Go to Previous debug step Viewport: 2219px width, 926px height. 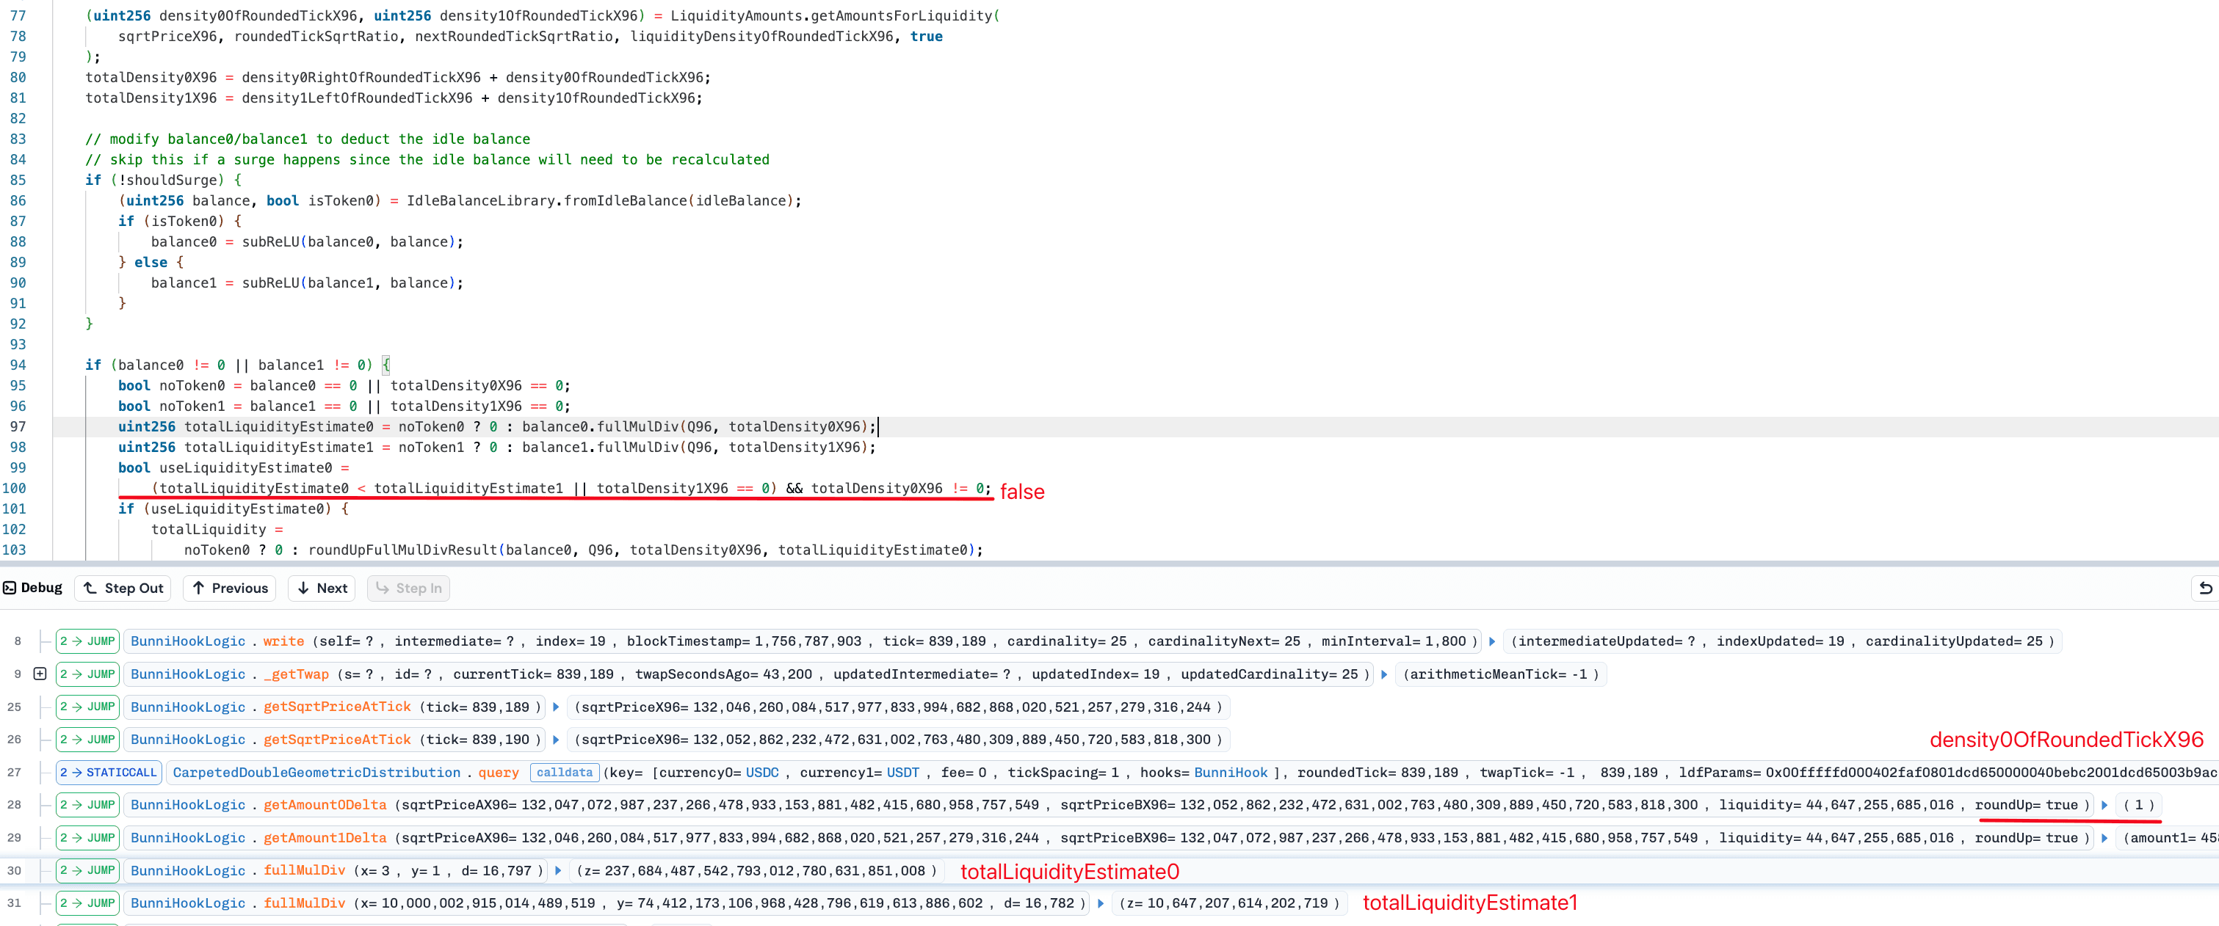pyautogui.click(x=229, y=588)
